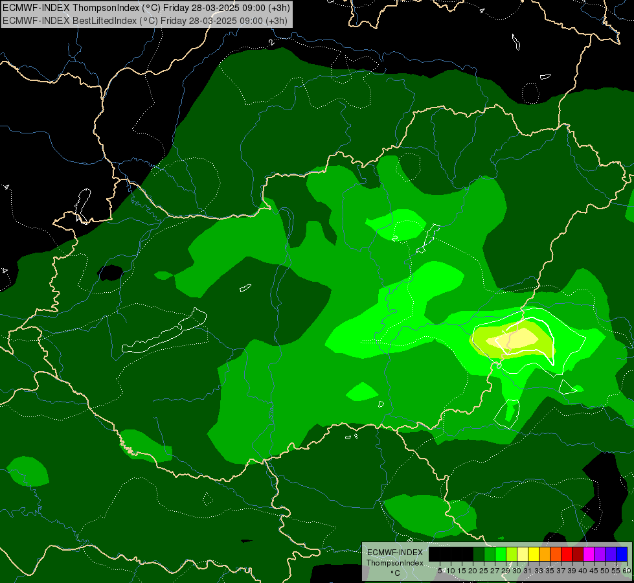Image resolution: width=634 pixels, height=583 pixels.
Task: Click the ECMWF-INDEX label in the legend
Action: 395,553
